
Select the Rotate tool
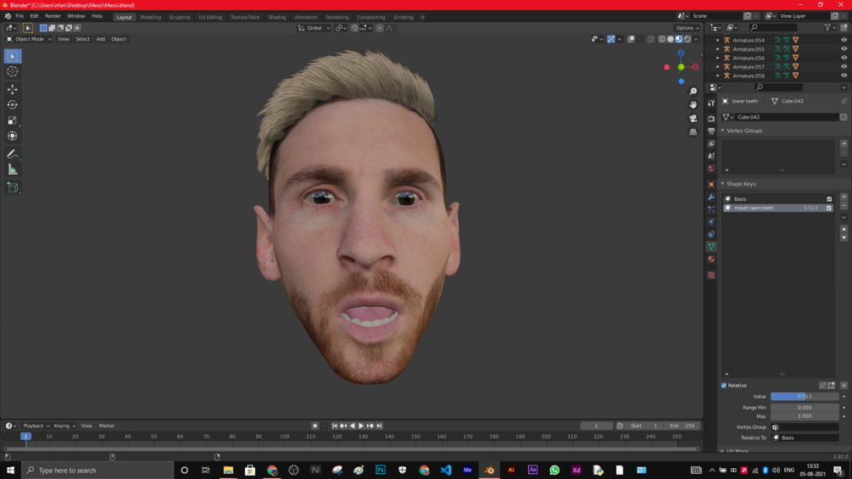coord(13,105)
